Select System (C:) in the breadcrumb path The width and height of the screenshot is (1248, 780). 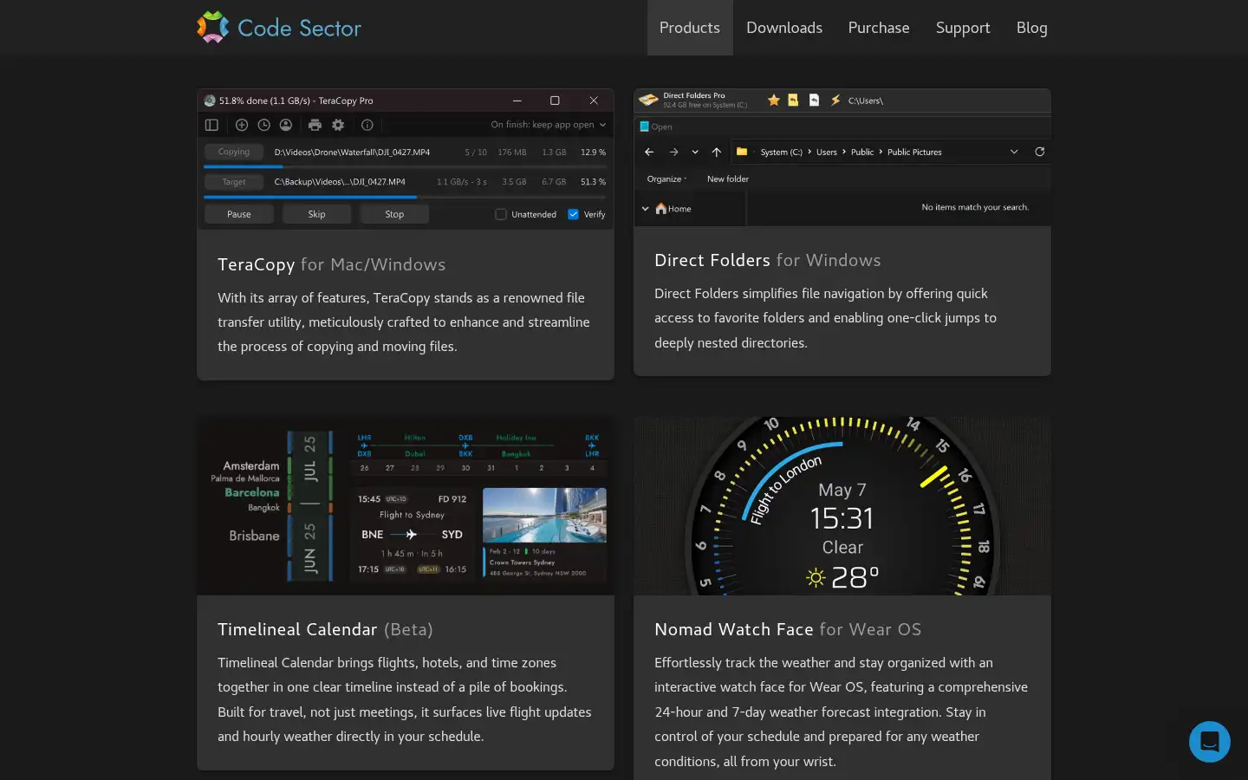pyautogui.click(x=781, y=153)
